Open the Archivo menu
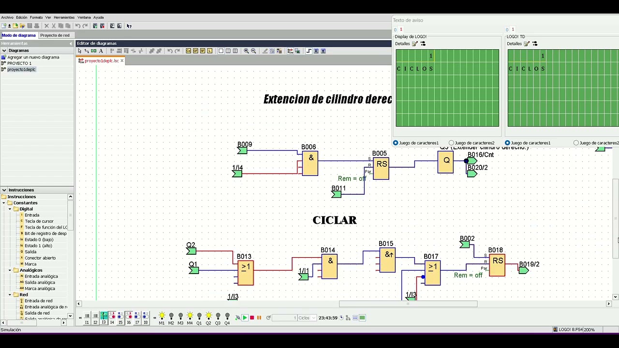Screen dimensions: 619x348 7,17
